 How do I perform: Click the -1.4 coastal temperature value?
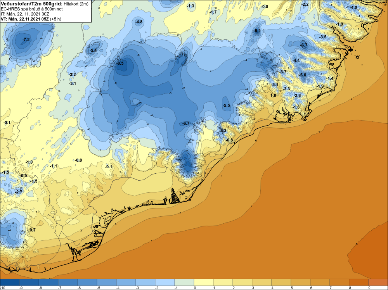(330, 78)
